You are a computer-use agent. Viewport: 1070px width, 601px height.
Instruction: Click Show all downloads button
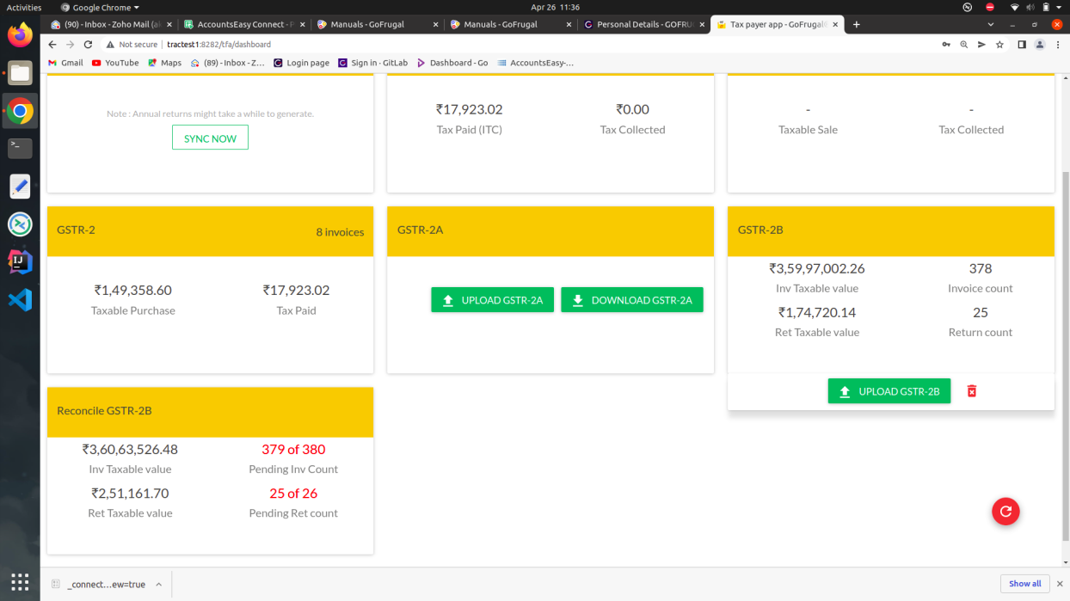[1024, 584]
